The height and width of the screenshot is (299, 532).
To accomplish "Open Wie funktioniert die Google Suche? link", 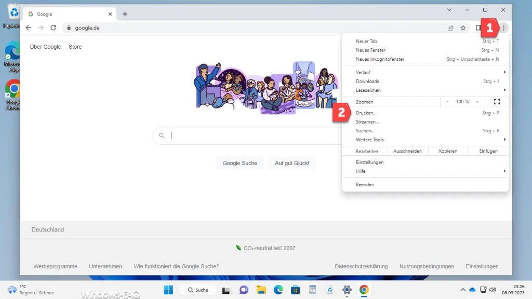I will (x=177, y=266).
